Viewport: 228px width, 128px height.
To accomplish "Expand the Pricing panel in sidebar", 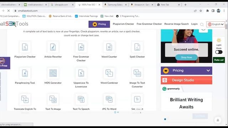I will [186, 70].
